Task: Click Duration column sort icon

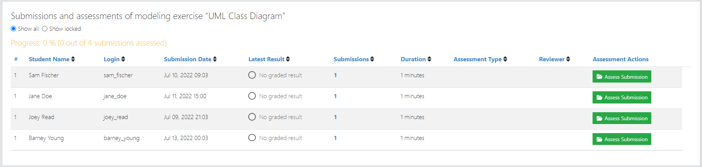Action: tap(429, 59)
